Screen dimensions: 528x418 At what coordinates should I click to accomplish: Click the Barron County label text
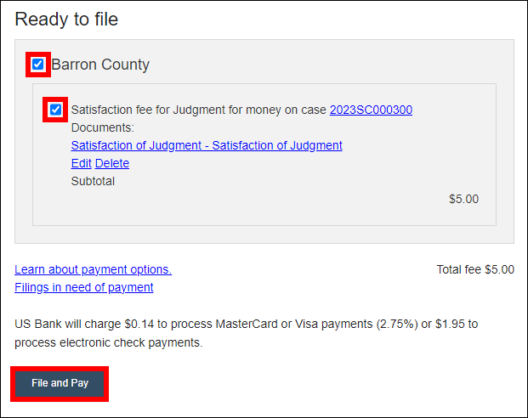point(100,65)
